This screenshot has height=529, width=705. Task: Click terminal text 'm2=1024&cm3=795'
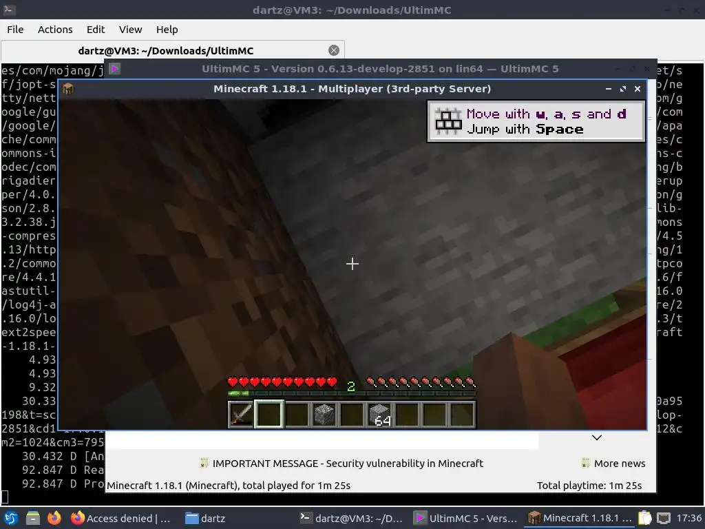coord(52,443)
